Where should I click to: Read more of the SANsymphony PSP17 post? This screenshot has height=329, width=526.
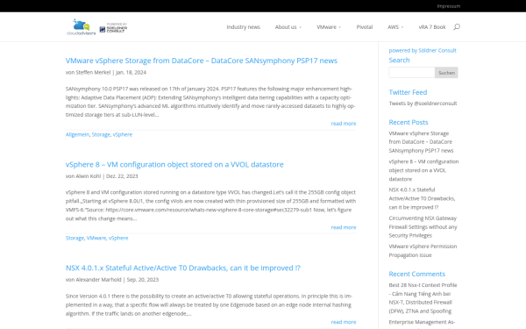[x=344, y=123]
